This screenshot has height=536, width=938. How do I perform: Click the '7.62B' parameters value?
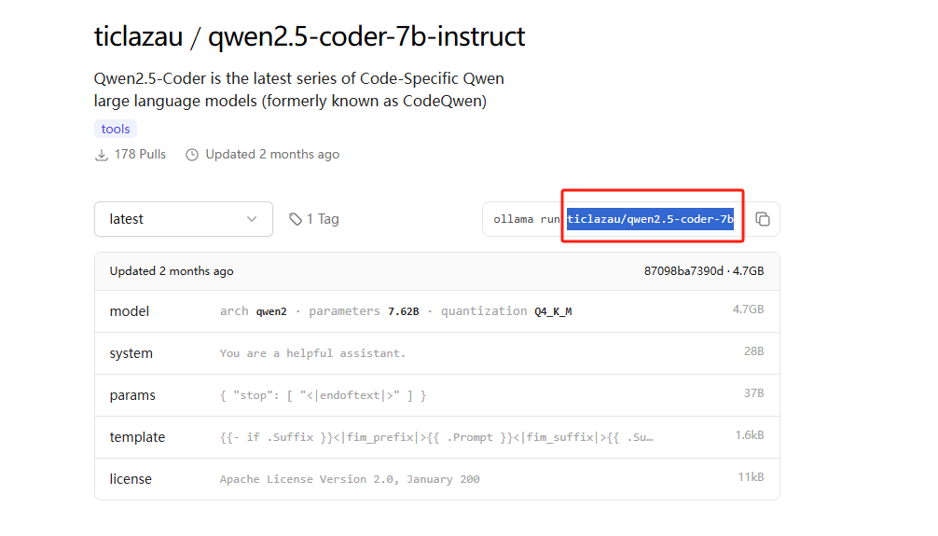pyautogui.click(x=403, y=311)
